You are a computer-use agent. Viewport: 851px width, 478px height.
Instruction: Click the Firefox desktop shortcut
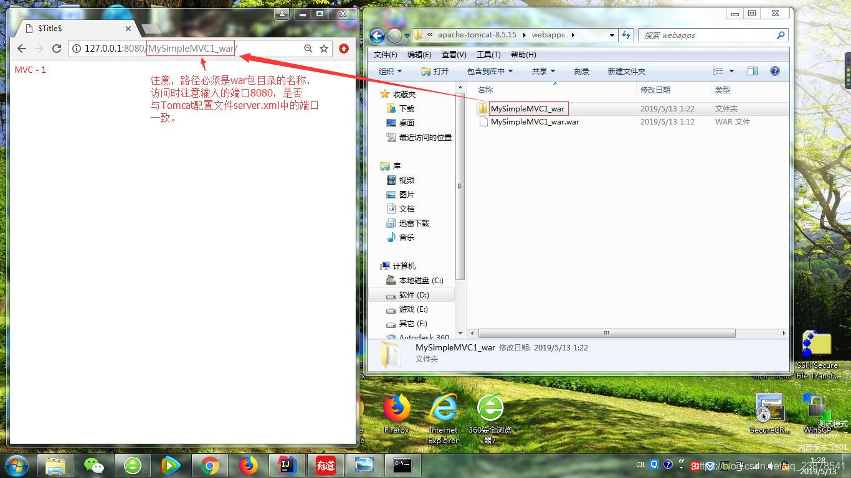(396, 413)
